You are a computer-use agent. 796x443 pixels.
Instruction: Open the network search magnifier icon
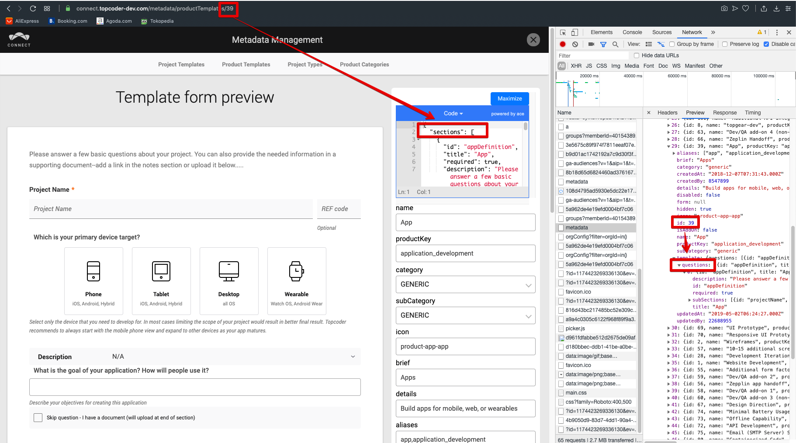click(x=615, y=44)
